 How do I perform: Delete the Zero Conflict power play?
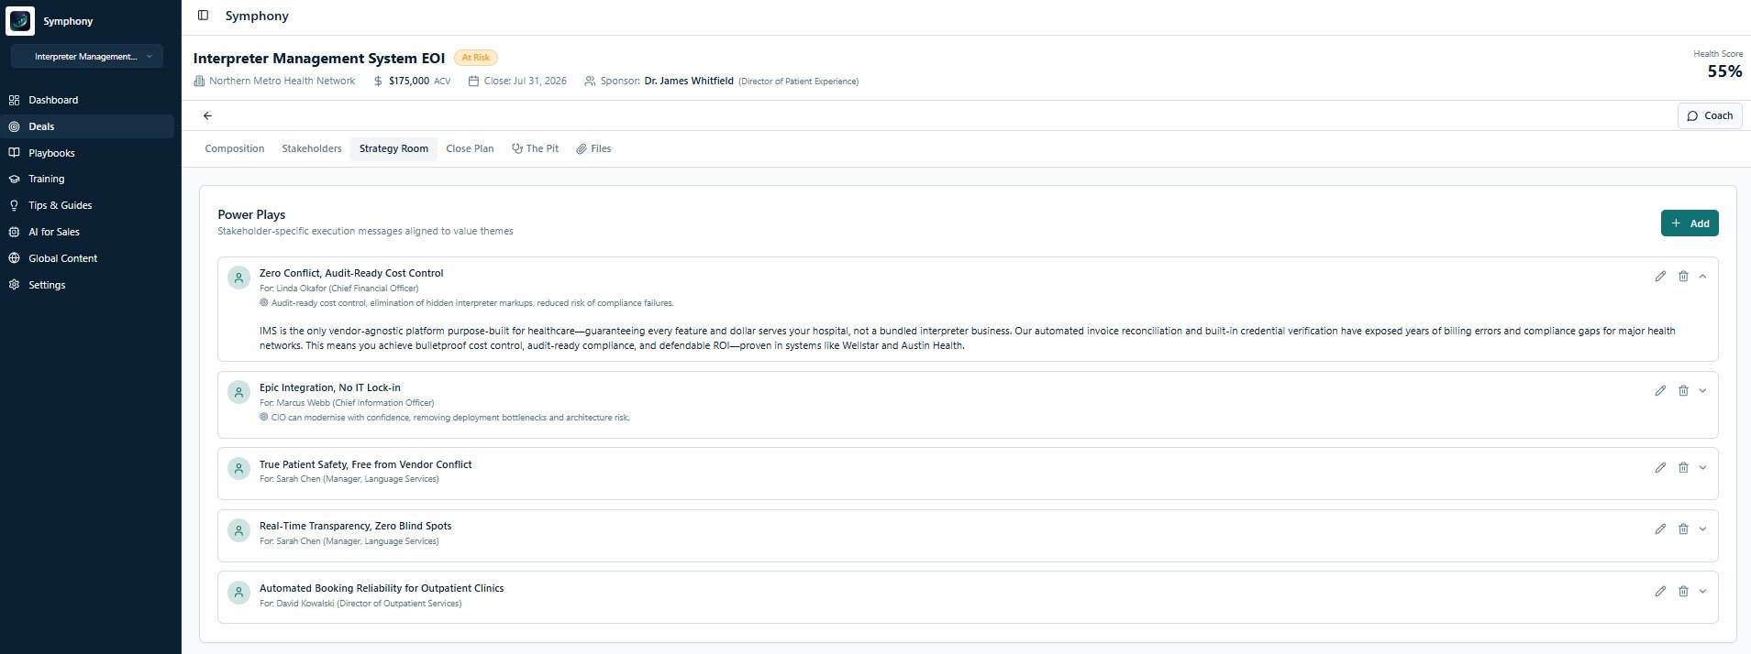click(1682, 277)
